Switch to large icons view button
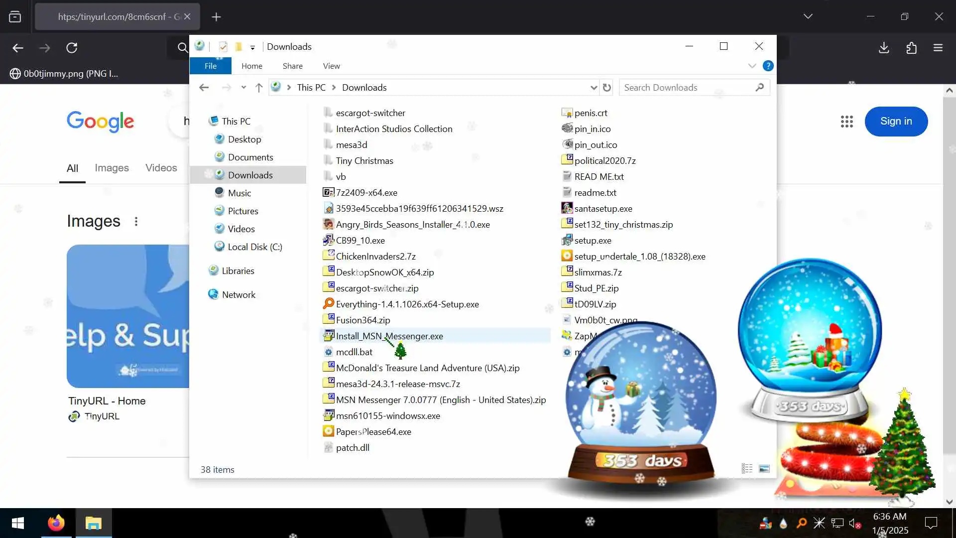The width and height of the screenshot is (956, 538). point(764,469)
